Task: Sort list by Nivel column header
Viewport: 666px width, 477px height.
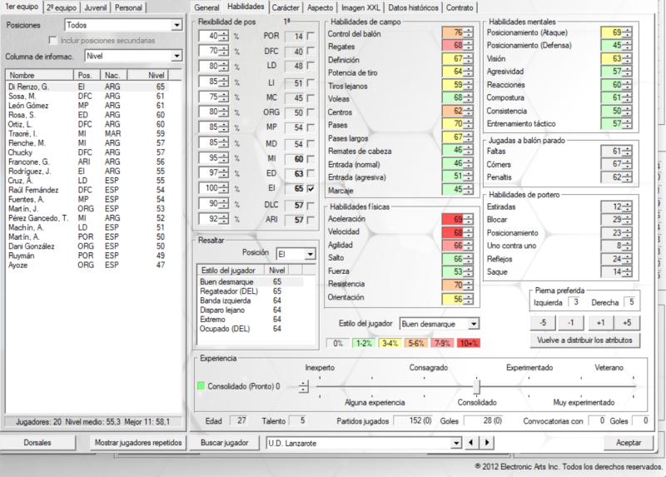Action: point(148,75)
